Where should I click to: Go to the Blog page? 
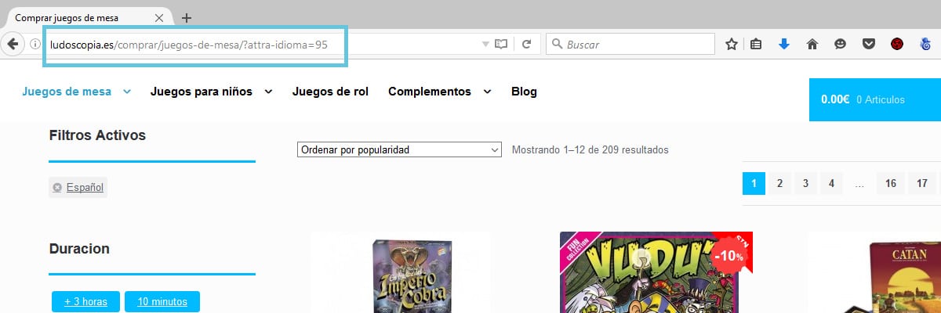click(524, 92)
